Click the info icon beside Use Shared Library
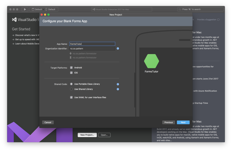Image resolution: width=232 pixels, height=151 pixels. (x=118, y=89)
